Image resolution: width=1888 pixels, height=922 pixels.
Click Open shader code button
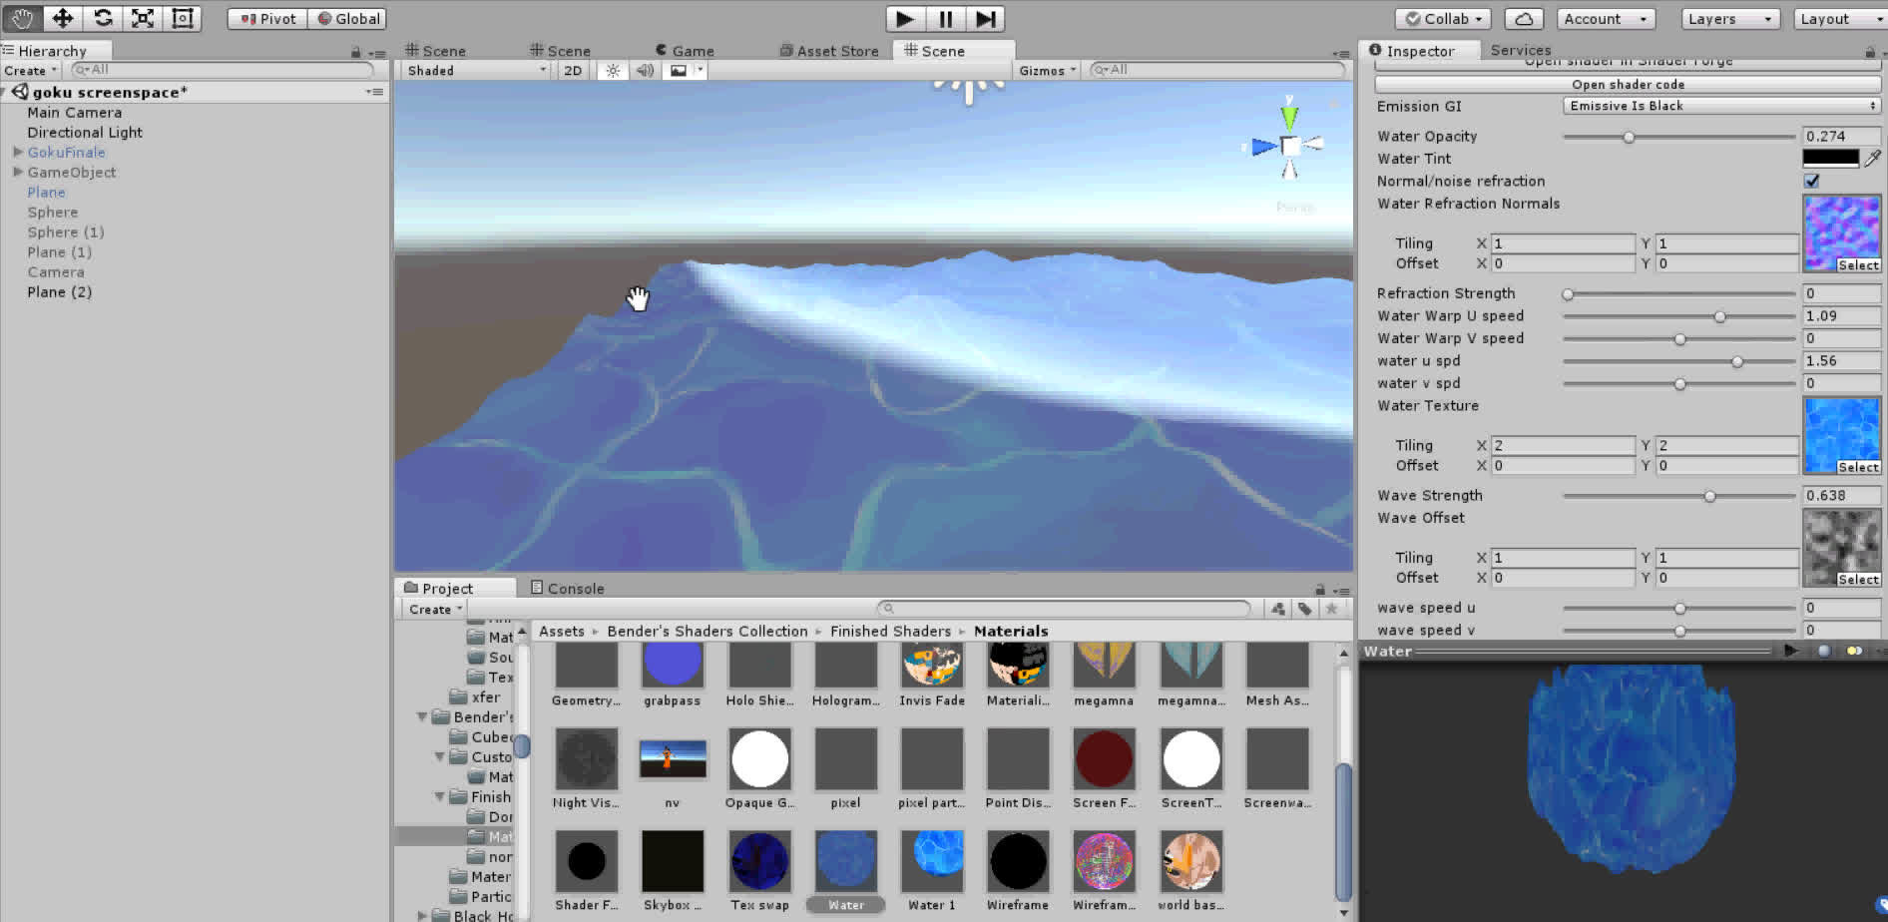1628,85
